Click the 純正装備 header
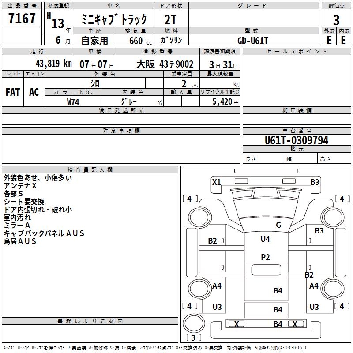Screen dimensions: 353x353 (x=297, y=110)
